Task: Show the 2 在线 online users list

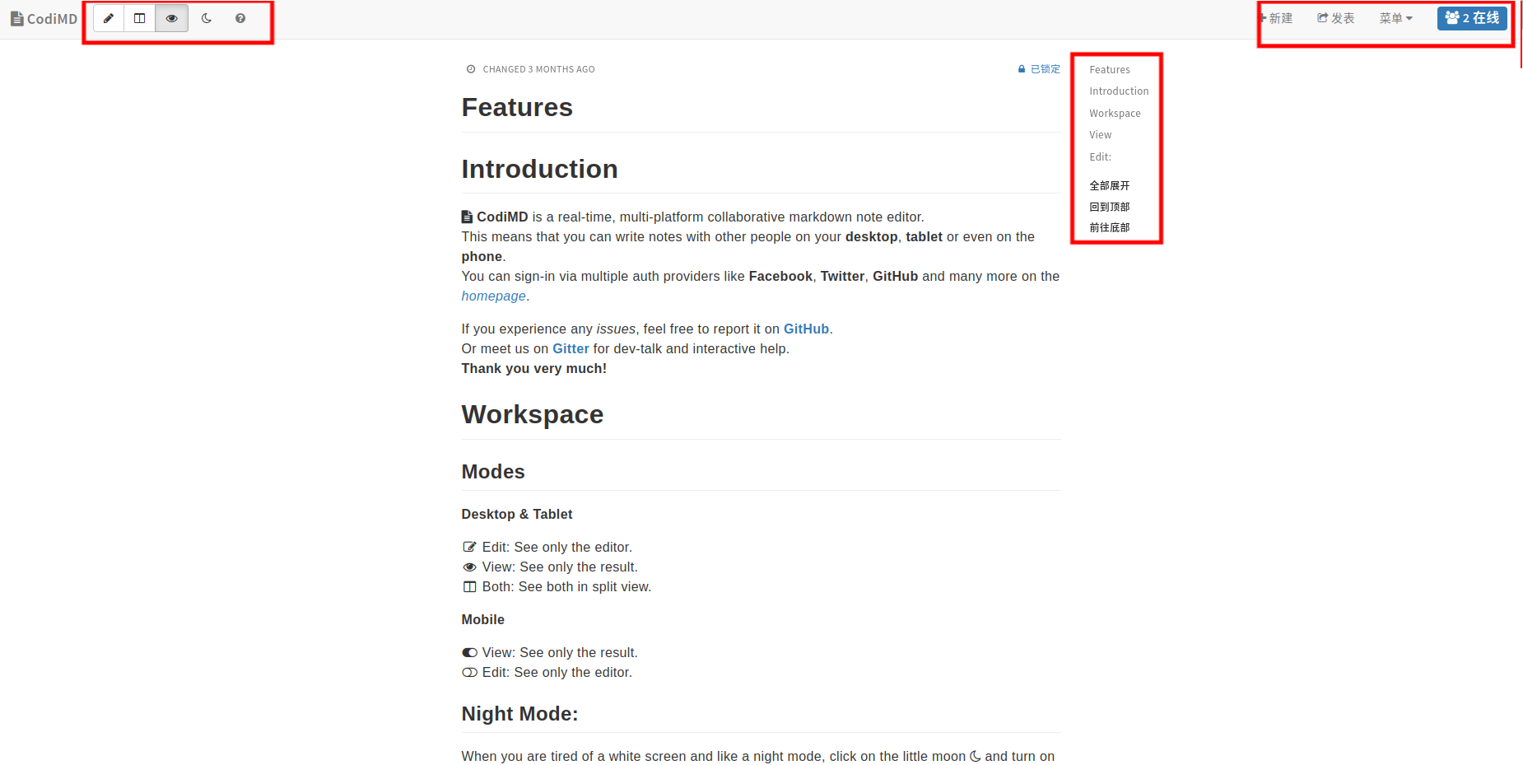Action: click(x=1472, y=18)
